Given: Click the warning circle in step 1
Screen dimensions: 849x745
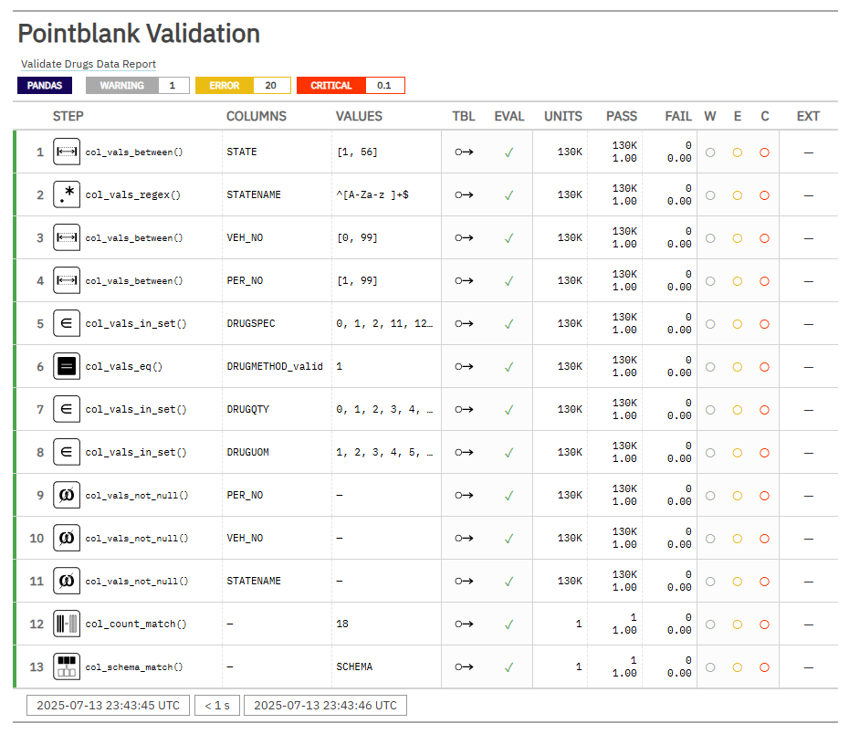Looking at the screenshot, I should [x=710, y=152].
